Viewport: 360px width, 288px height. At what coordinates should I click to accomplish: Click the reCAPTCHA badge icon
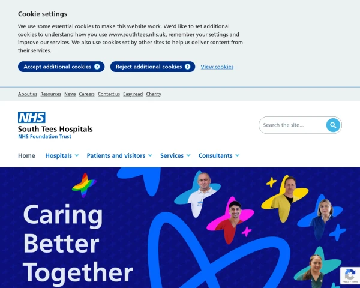coord(350,275)
